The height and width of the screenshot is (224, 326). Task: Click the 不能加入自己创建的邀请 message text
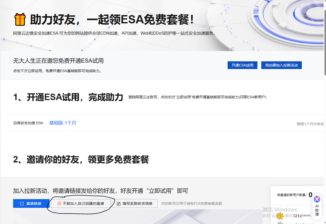pos(83,203)
